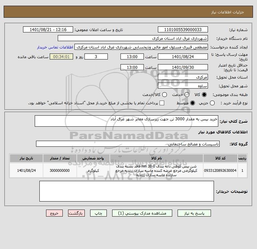Click the response deadline time 13:00 field
This screenshot has height=249, width=257.
132,56
